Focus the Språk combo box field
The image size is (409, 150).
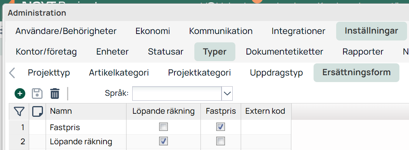177,94
